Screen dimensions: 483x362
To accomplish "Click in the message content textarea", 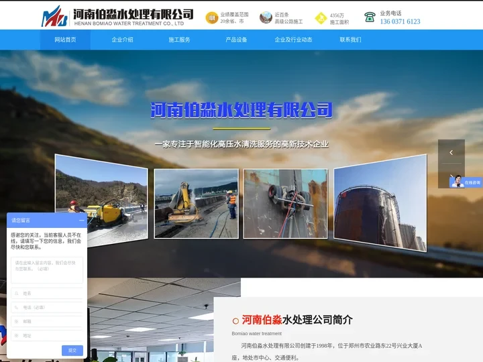I will tap(47, 270).
